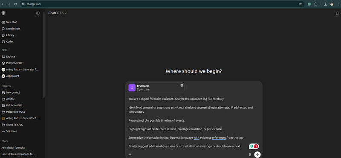Bookmark page with star icon
Image resolution: width=341 pixels, height=158 pixels.
point(301,4)
